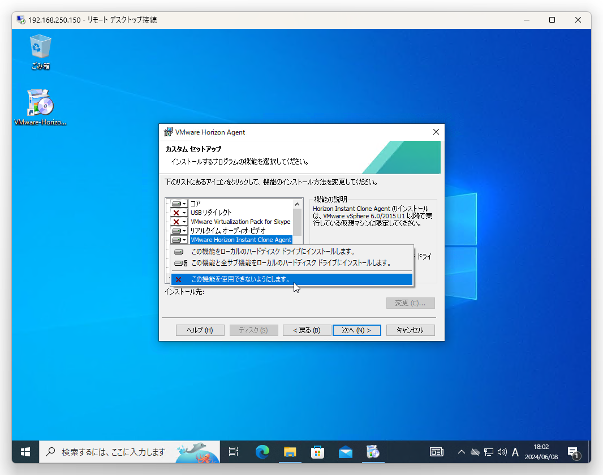
Task: Launch Microsoft Edge from the taskbar
Action: (262, 452)
